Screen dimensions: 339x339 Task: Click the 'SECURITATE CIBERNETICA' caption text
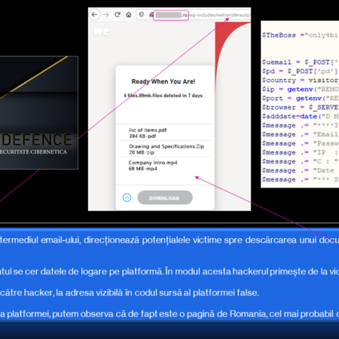[33, 152]
